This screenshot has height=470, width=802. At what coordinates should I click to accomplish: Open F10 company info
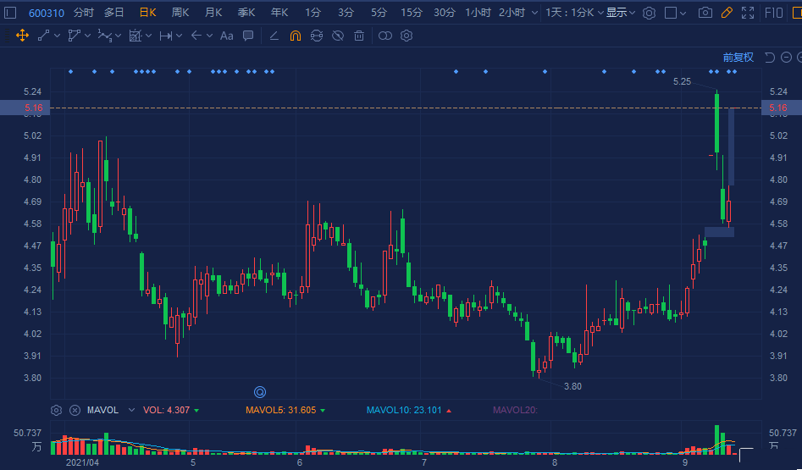point(774,13)
